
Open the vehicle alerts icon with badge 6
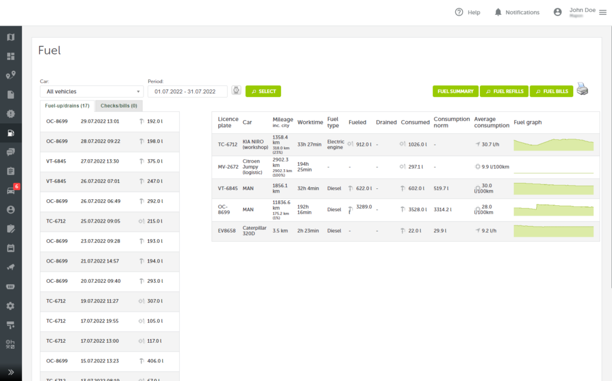[x=12, y=190]
